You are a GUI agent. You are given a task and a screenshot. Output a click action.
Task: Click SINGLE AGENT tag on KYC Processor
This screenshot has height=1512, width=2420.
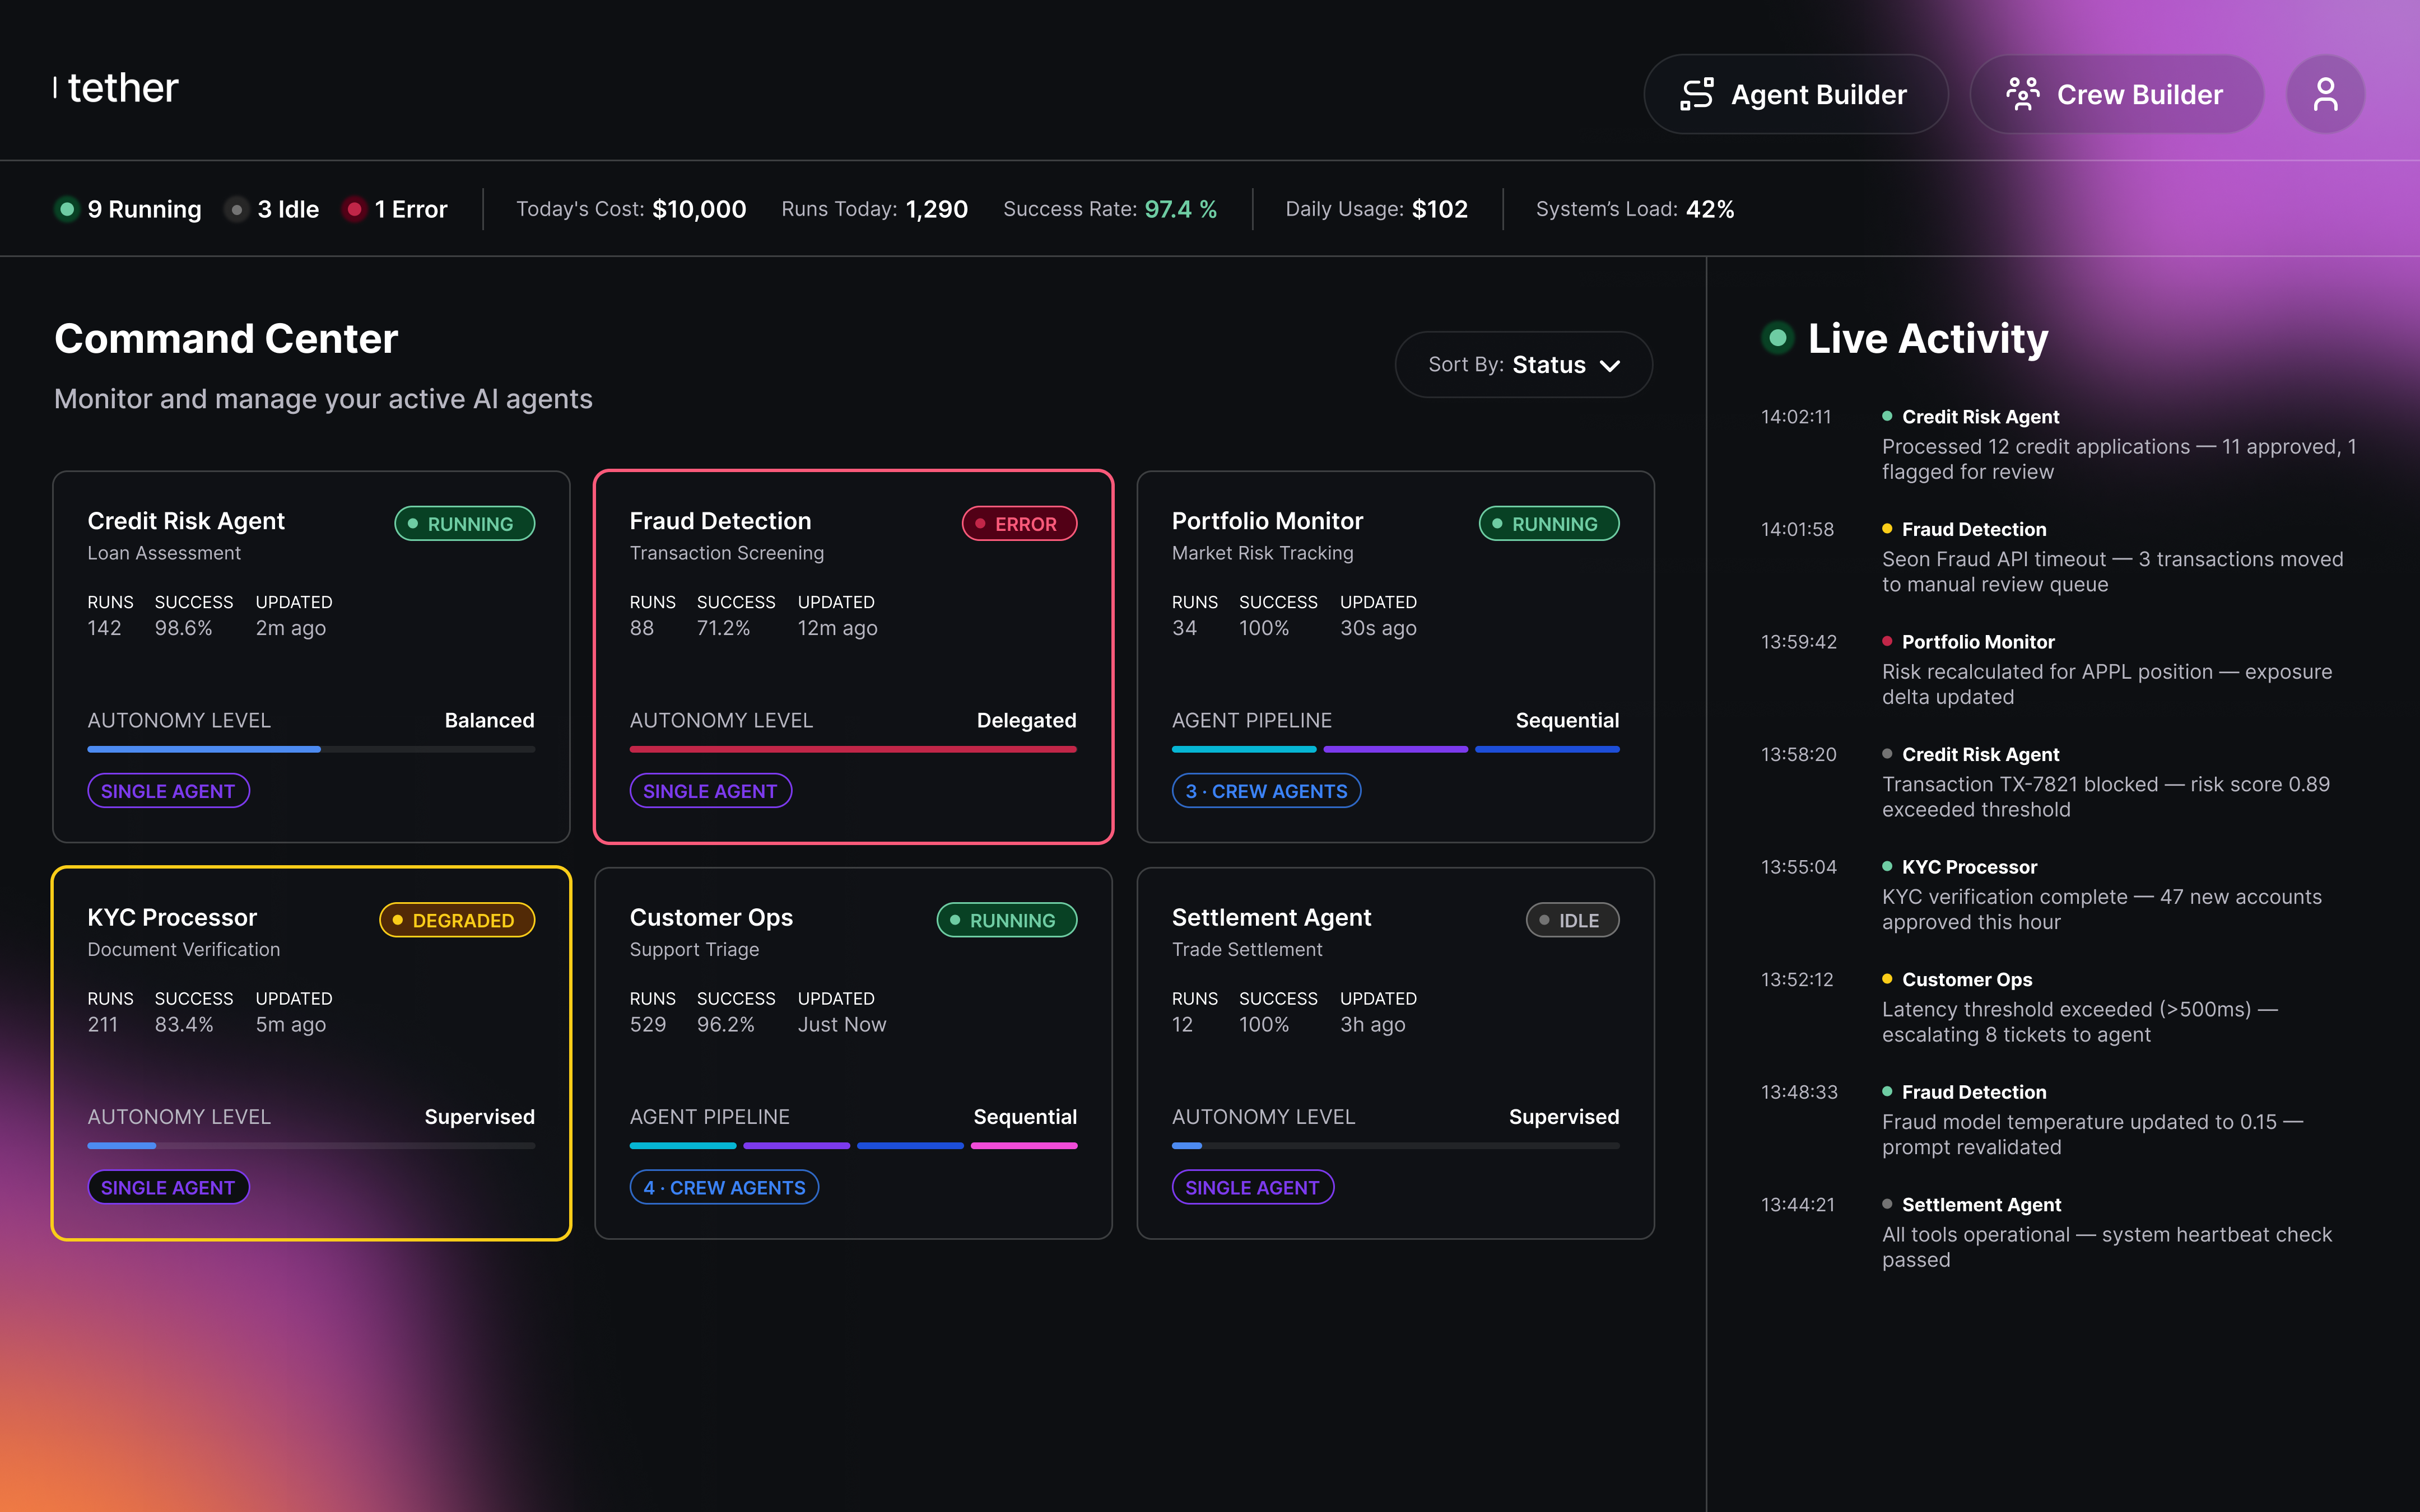[168, 1187]
